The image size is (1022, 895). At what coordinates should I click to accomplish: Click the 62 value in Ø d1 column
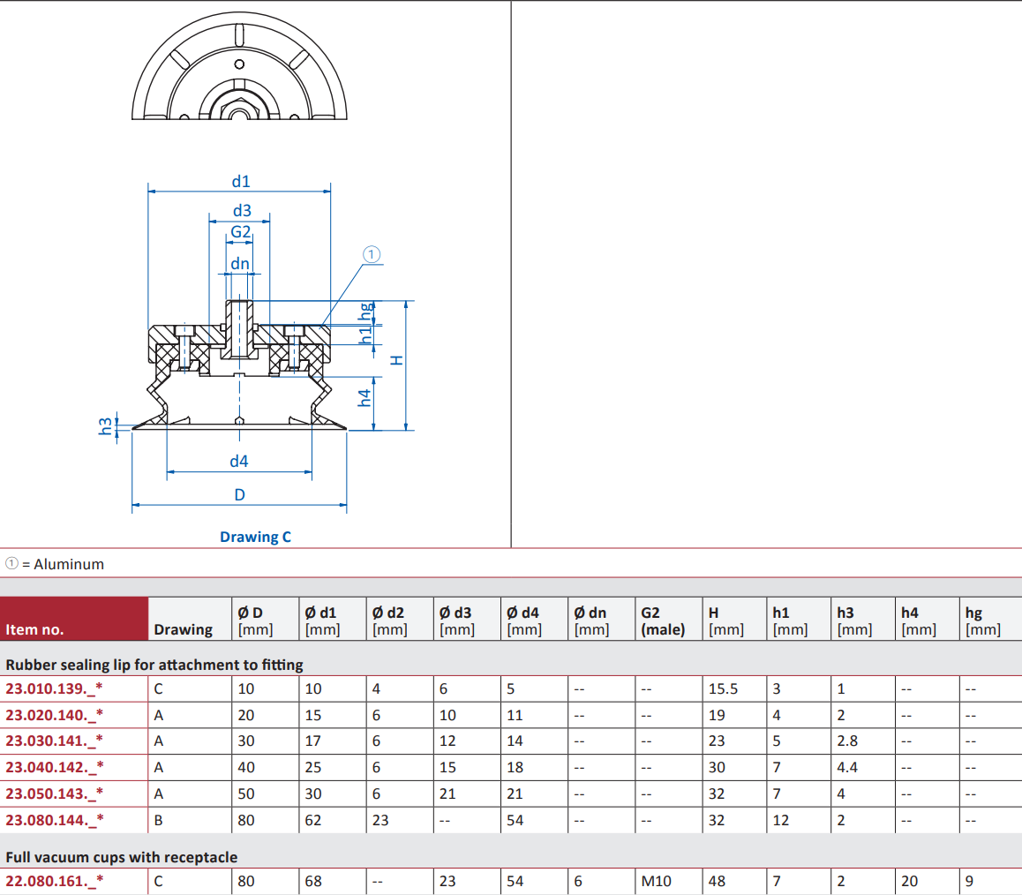313,820
